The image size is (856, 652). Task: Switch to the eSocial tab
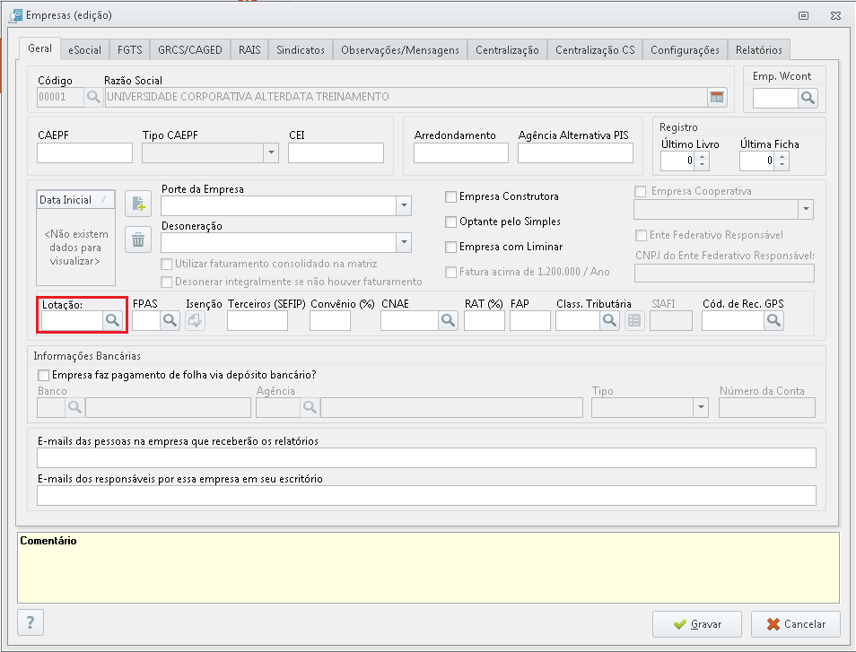[84, 50]
